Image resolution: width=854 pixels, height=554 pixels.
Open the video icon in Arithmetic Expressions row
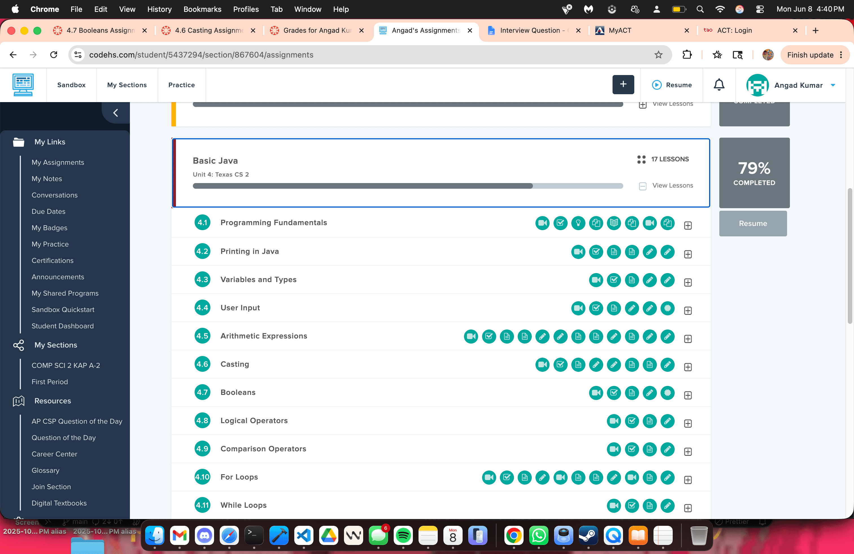tap(471, 337)
